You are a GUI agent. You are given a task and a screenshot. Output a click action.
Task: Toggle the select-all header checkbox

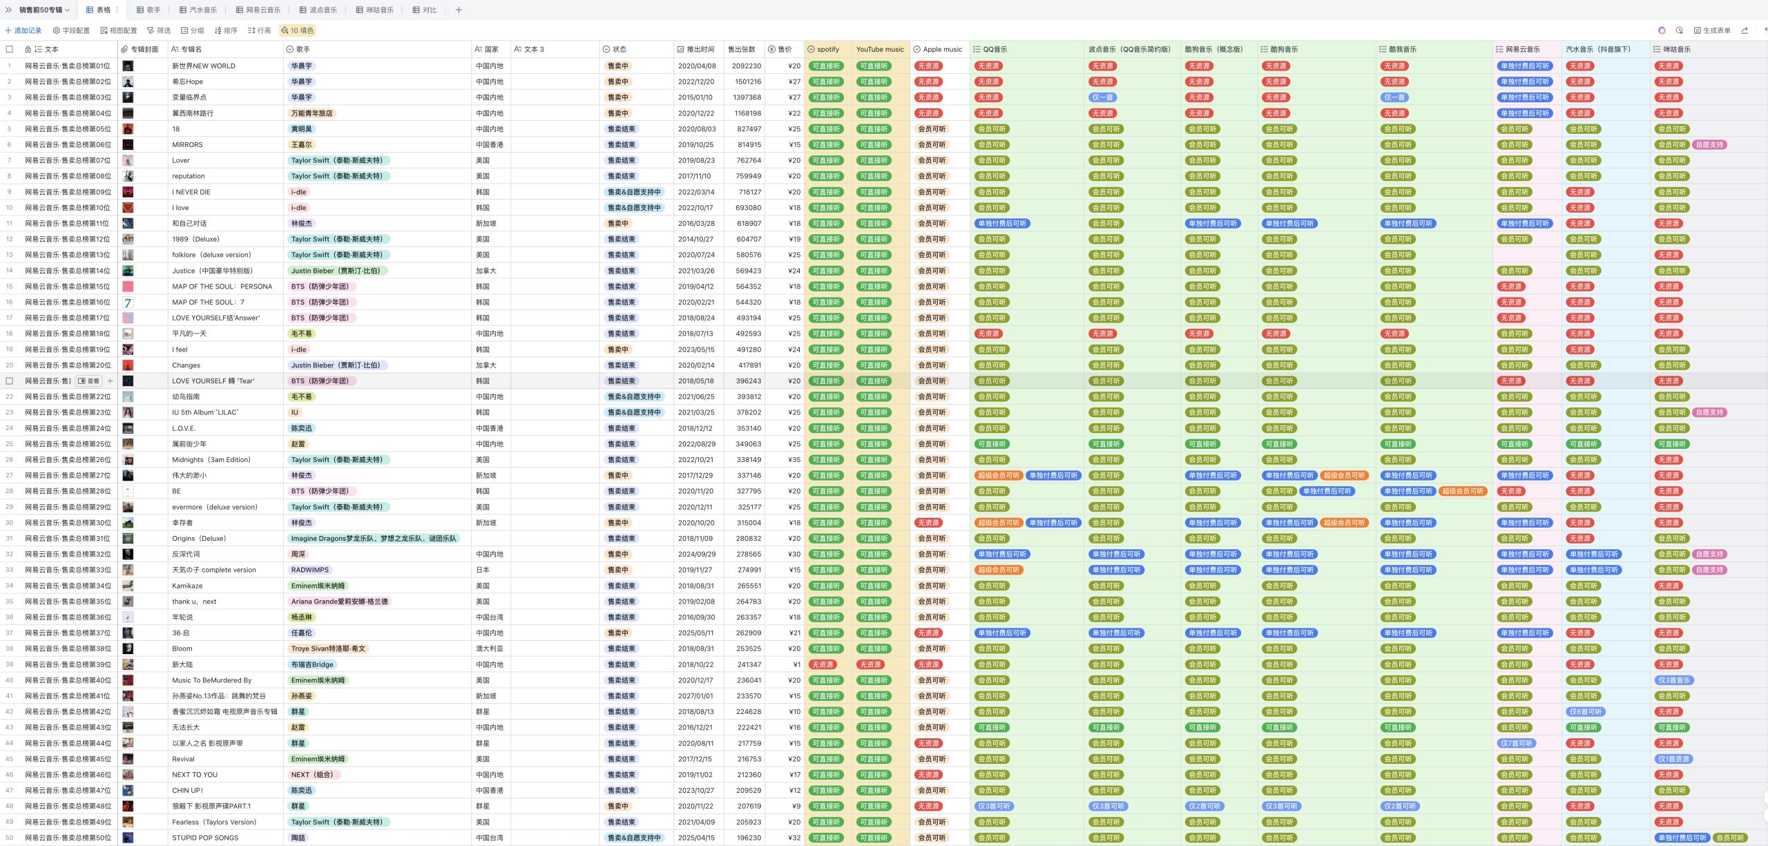click(10, 49)
